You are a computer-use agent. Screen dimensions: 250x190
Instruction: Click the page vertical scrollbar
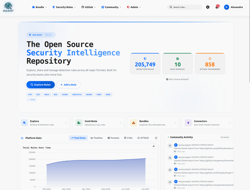249,41
